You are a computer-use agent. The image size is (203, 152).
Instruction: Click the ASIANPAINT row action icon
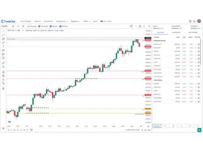[199, 44]
